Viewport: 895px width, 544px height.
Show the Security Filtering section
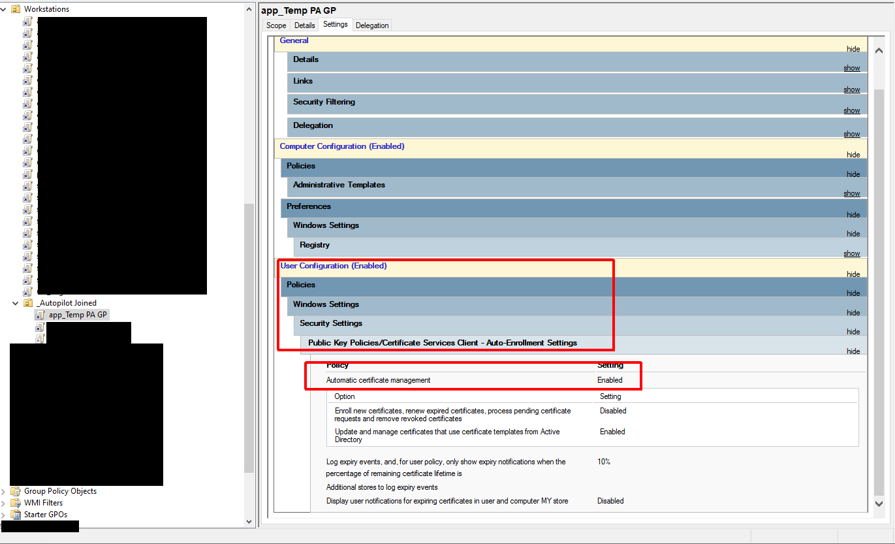(851, 110)
